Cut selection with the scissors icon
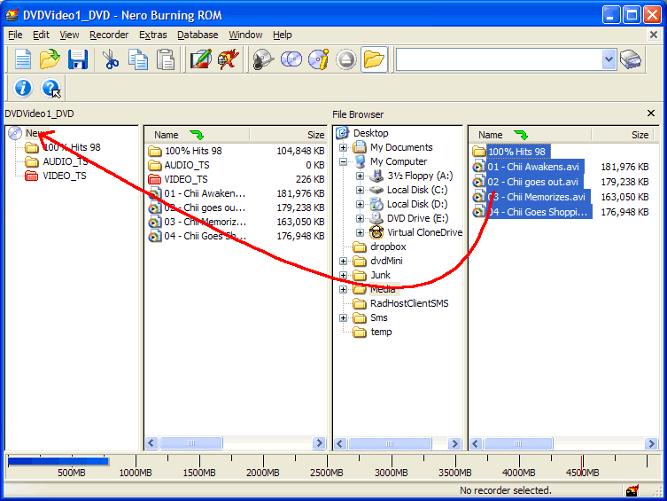The image size is (667, 501). tap(111, 59)
